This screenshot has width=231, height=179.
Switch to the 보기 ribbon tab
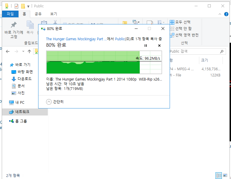point(53,14)
